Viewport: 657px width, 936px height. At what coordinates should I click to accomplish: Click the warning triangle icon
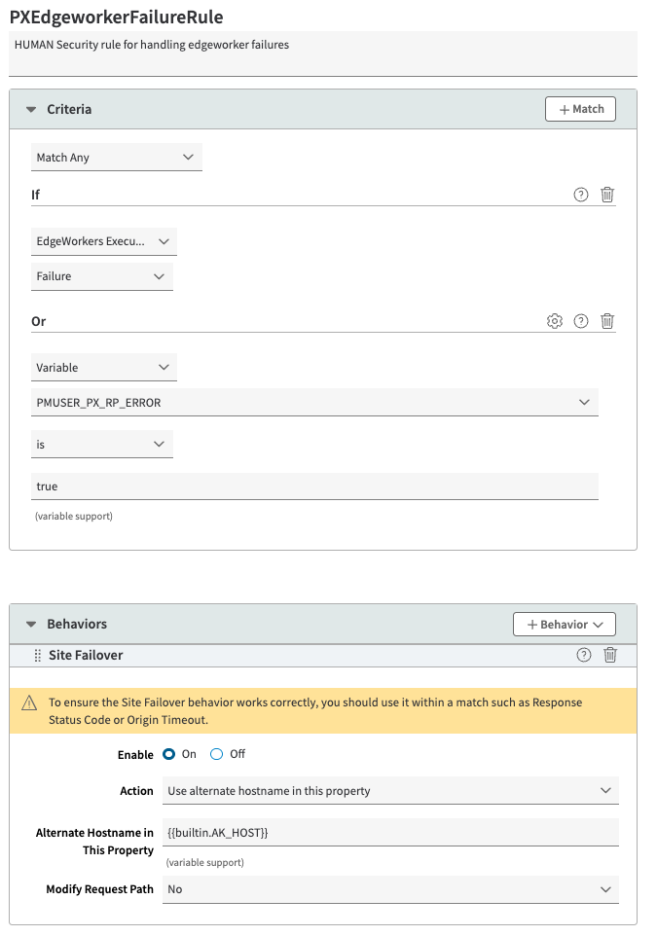tap(30, 702)
